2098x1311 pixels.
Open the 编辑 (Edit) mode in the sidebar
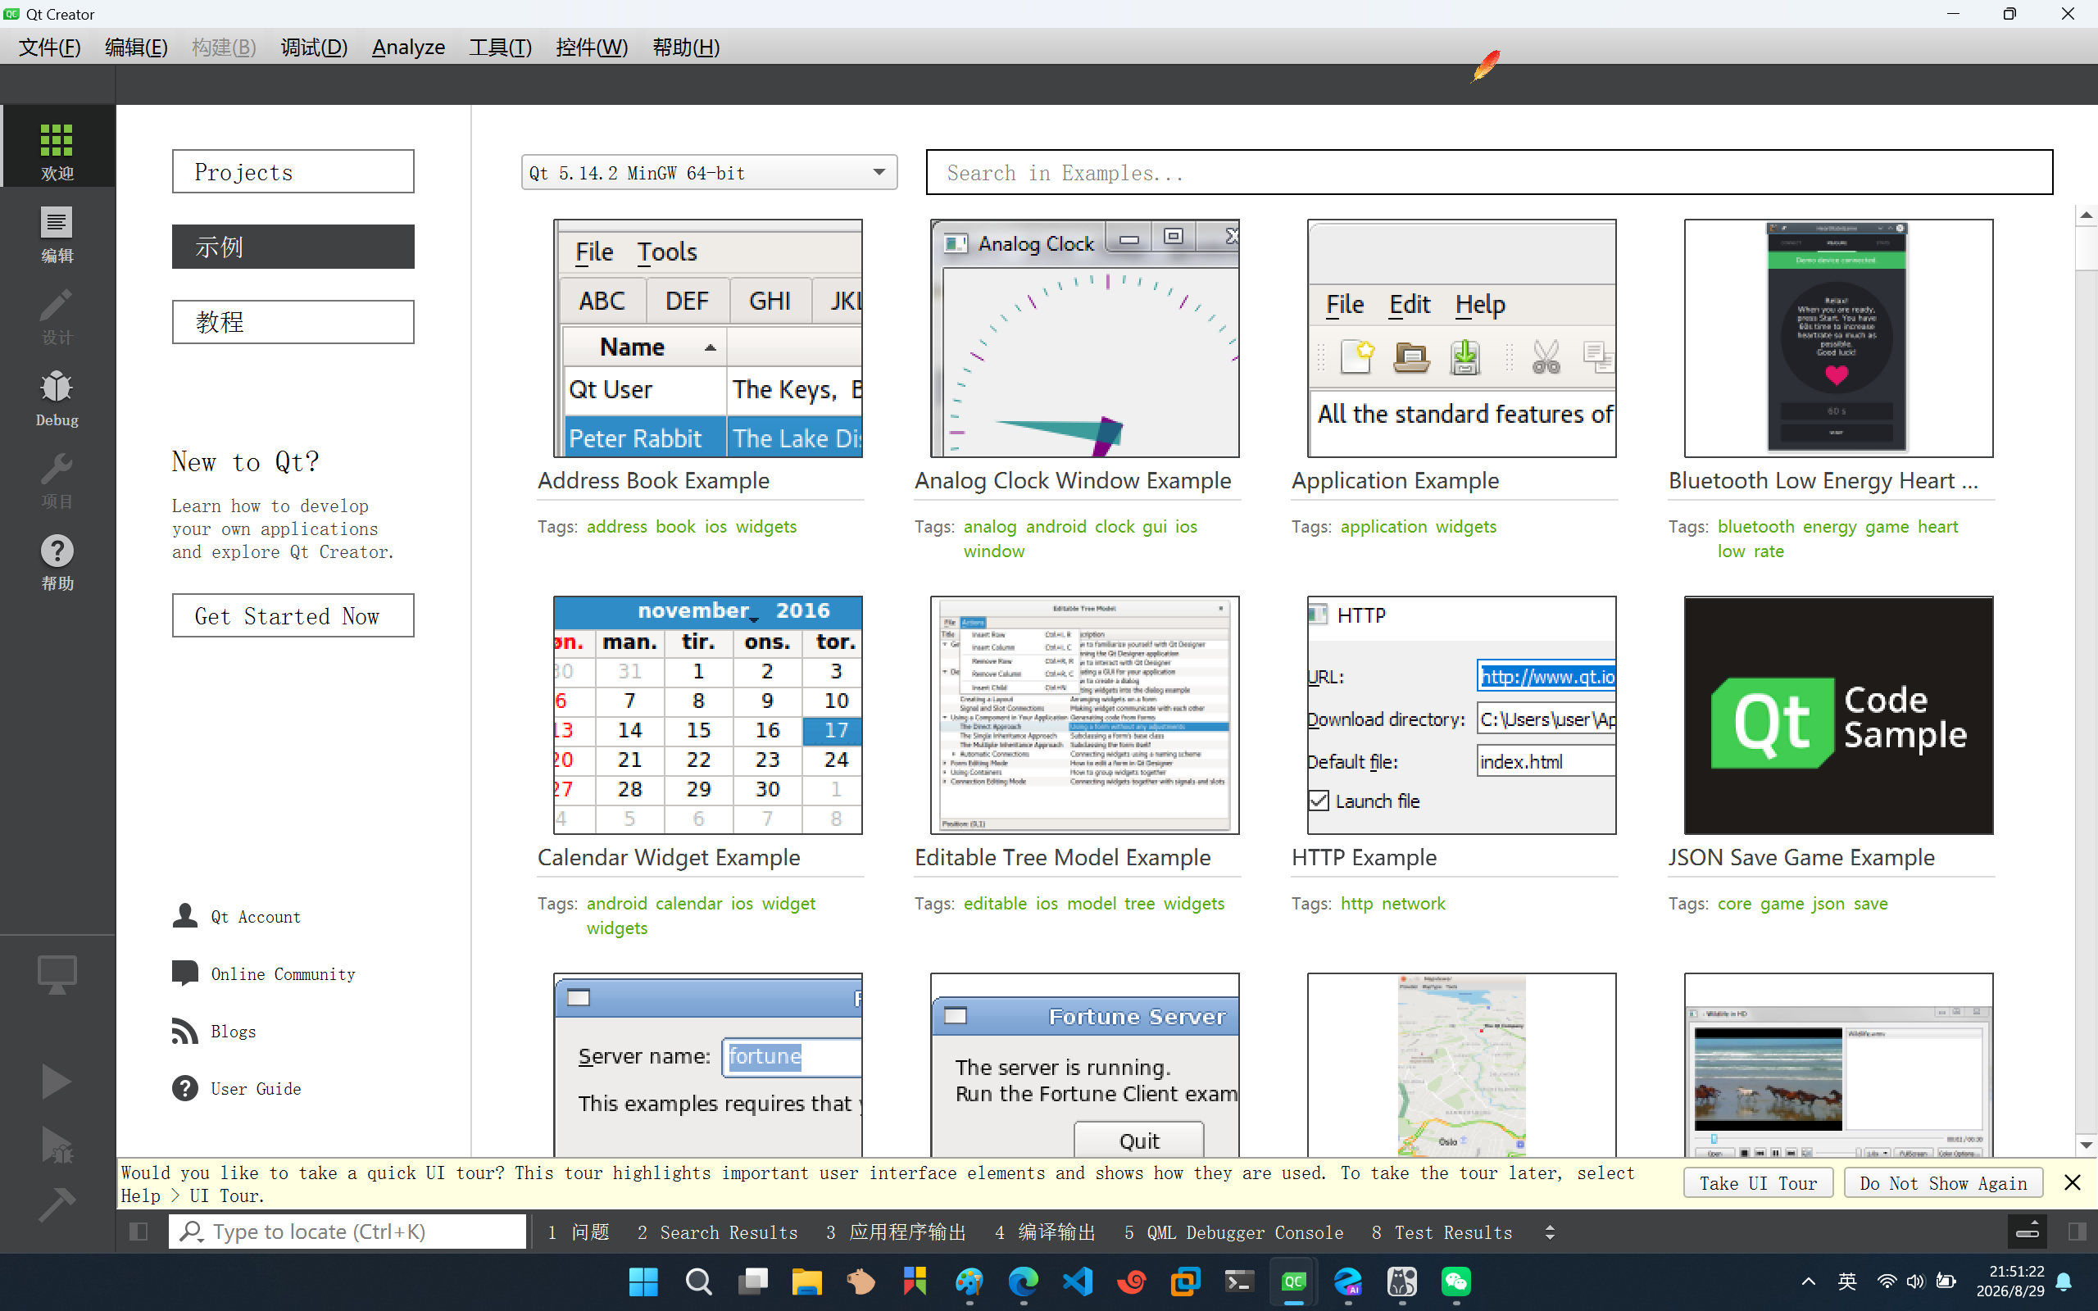57,234
